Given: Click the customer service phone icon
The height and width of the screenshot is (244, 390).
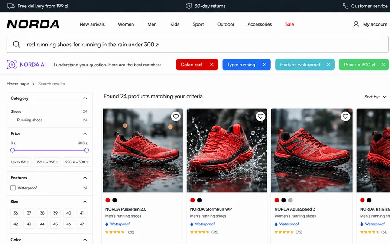Looking at the screenshot, I should point(345,6).
